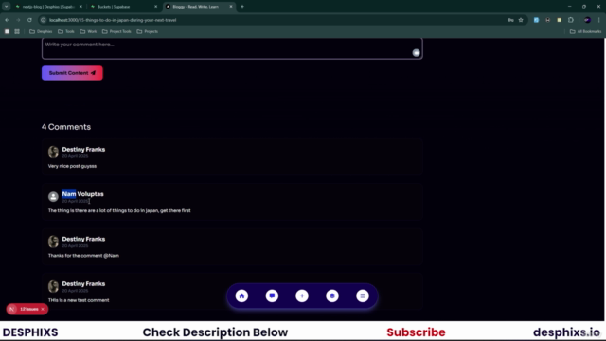Viewport: 606px width, 341px height.
Task: Focus the Write your comment here field
Action: 232,48
